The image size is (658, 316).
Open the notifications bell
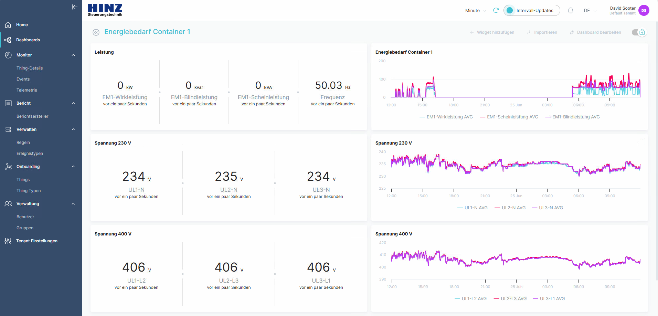click(x=570, y=11)
